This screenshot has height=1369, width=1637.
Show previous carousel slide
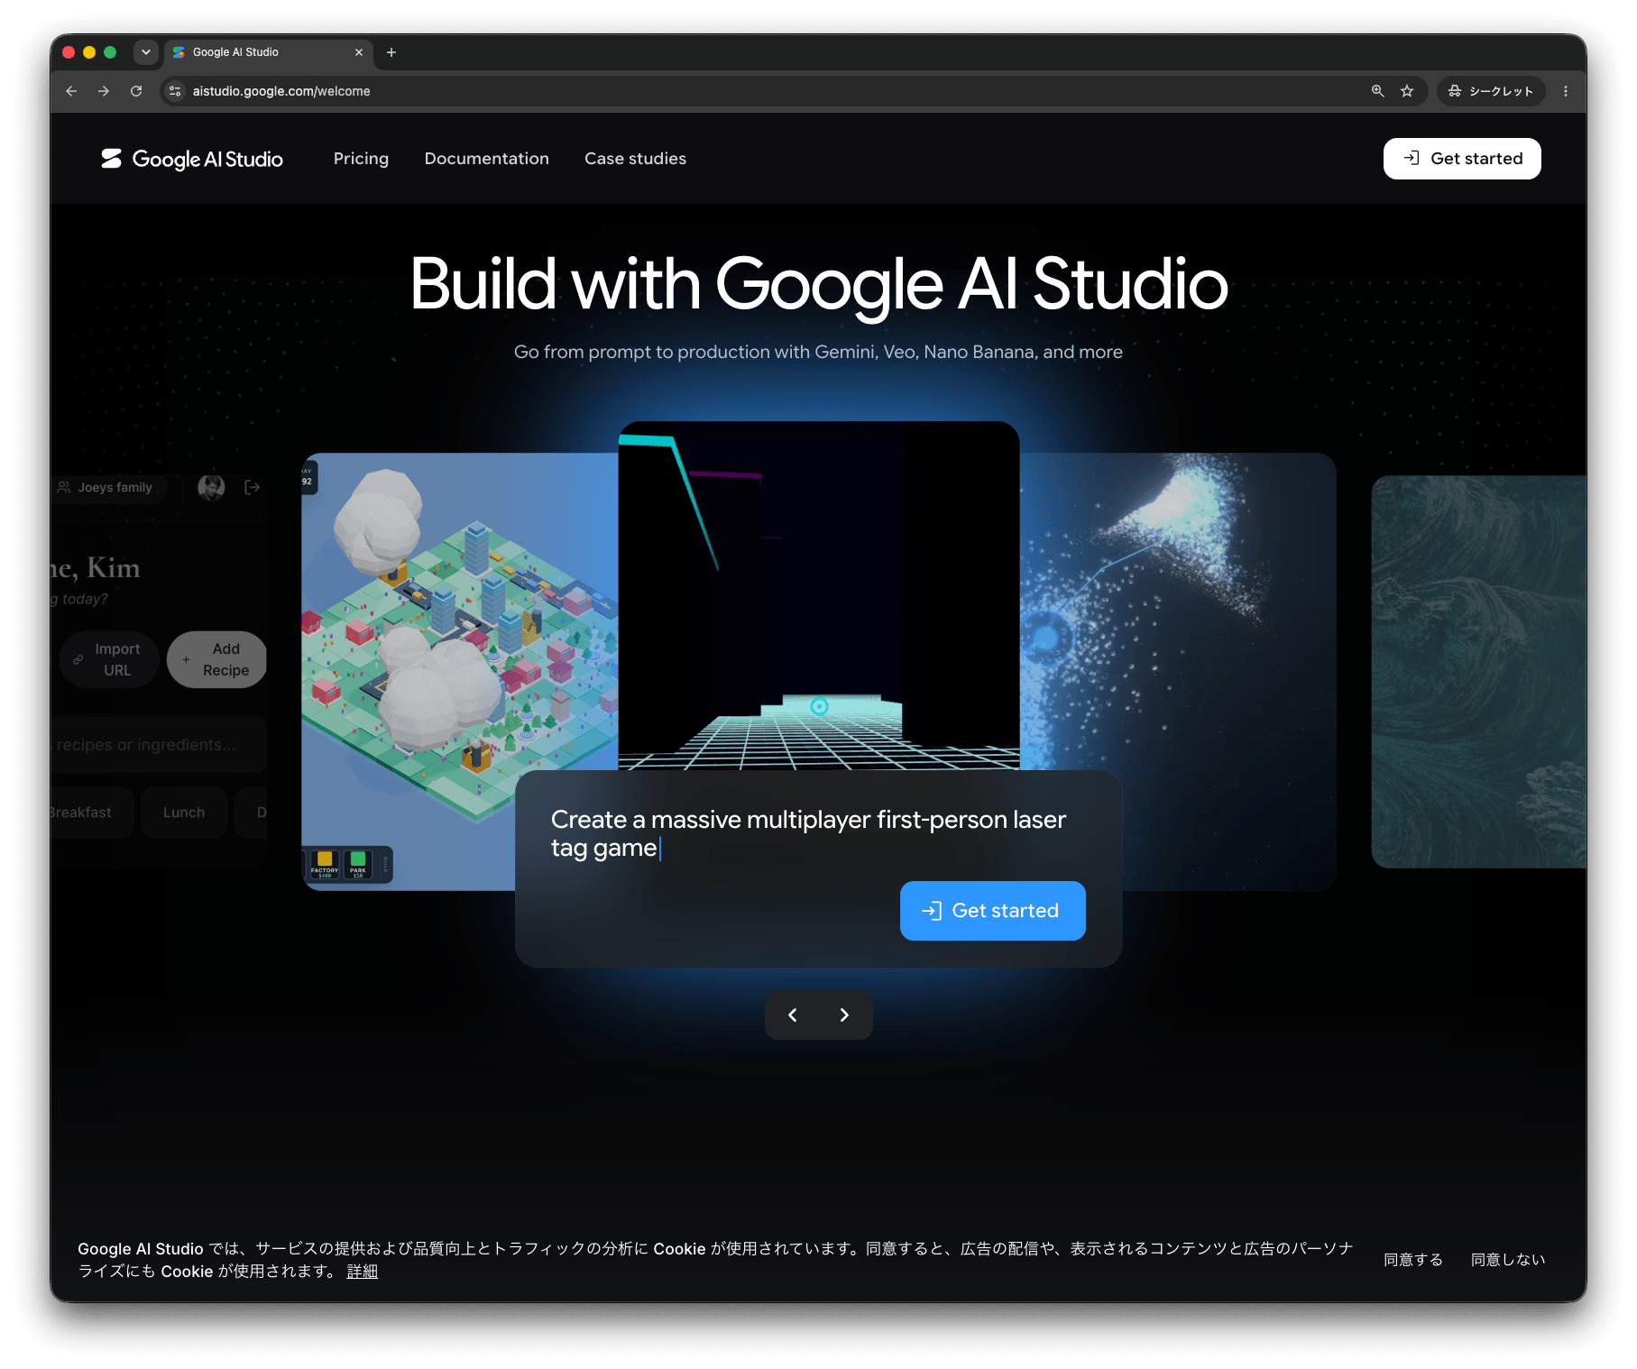[x=793, y=1015]
